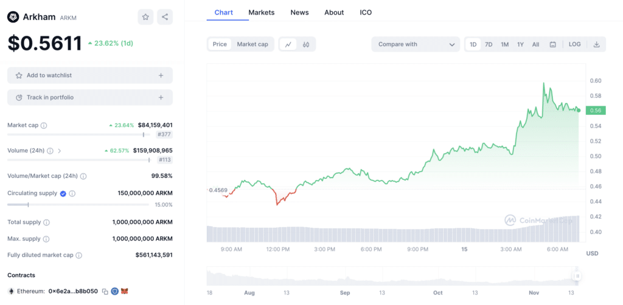Select the Market cap chart toggle
Viewport: 623px width, 305px height.
pyautogui.click(x=252, y=44)
